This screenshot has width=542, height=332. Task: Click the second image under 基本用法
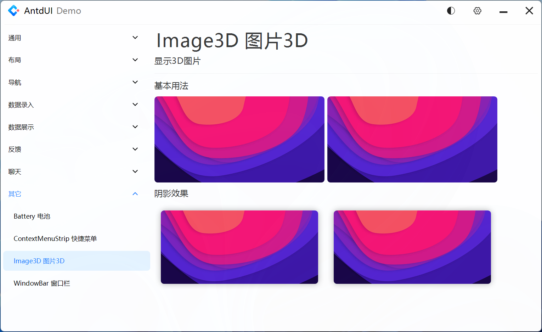click(x=412, y=139)
